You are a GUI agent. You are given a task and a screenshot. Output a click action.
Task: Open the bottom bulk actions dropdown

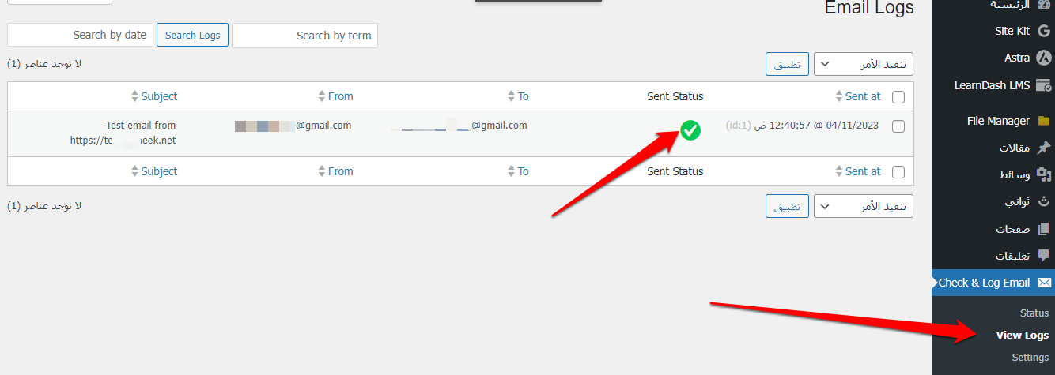(x=864, y=206)
